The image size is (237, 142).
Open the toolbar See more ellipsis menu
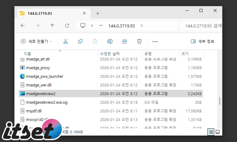155,42
